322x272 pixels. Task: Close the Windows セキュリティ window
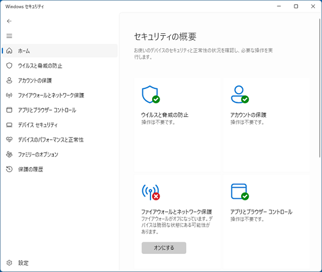click(x=313, y=6)
